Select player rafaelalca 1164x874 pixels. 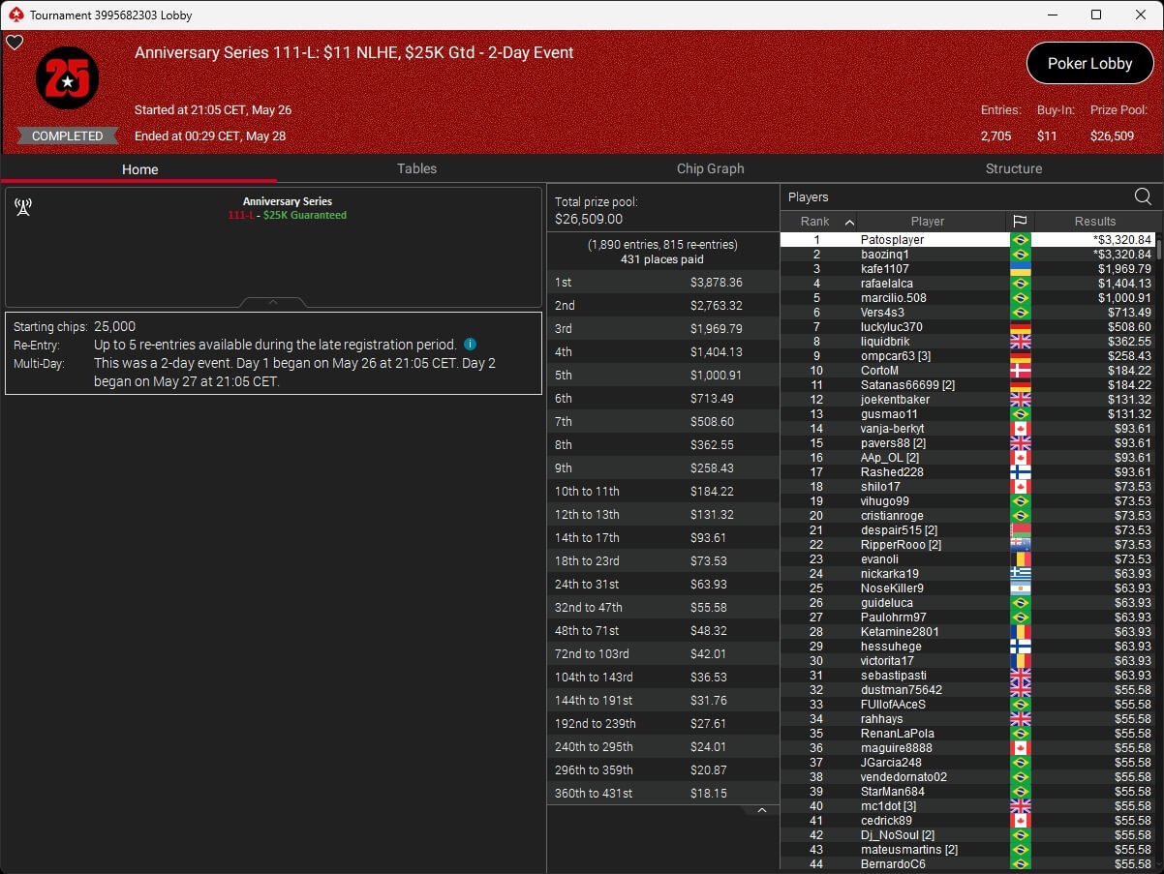(968, 283)
